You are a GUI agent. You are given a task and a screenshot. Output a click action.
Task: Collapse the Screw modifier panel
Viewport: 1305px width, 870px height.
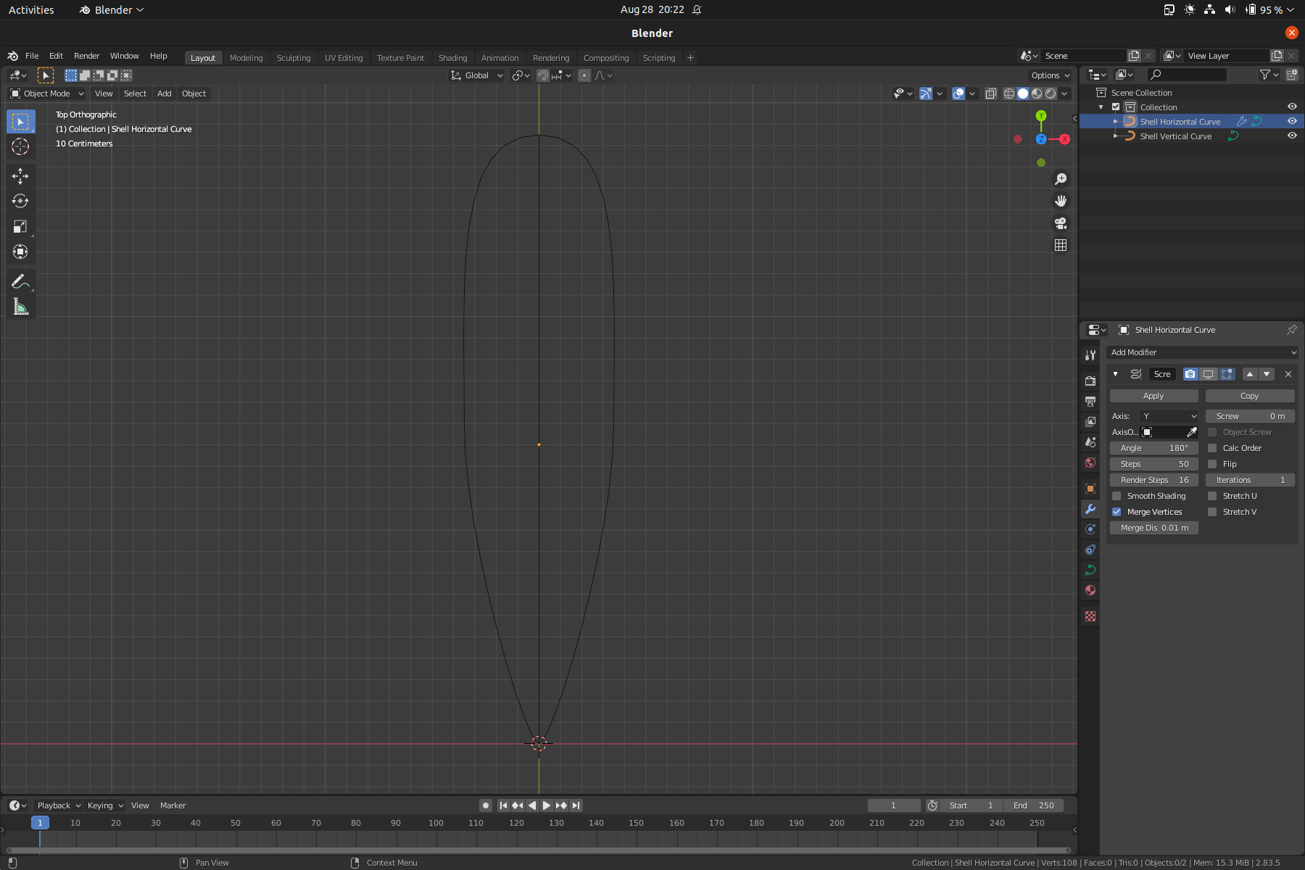[x=1115, y=374]
